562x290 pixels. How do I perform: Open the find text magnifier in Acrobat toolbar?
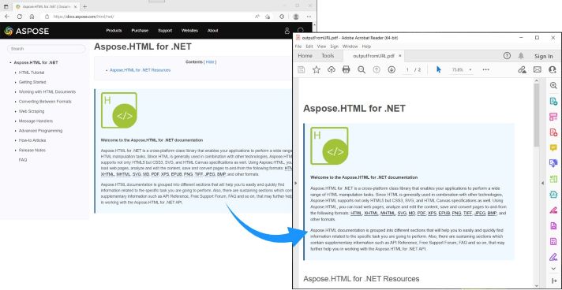click(362, 70)
